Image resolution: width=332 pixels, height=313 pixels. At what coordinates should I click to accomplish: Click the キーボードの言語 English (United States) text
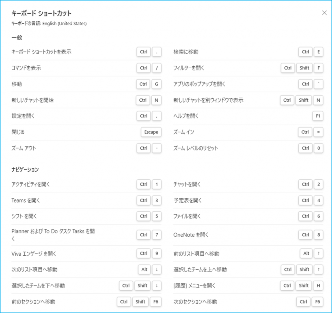pyautogui.click(x=49, y=24)
